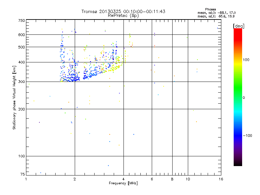
Task: Click the colorbar tick label "0"
Action: coord(244,97)
